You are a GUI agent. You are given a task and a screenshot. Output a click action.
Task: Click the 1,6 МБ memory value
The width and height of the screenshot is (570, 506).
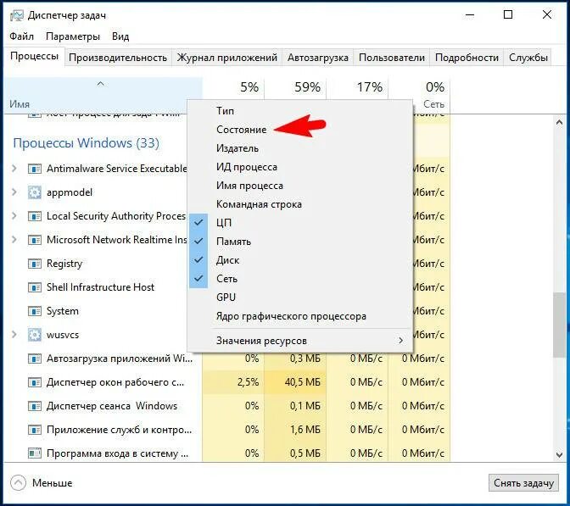point(305,430)
